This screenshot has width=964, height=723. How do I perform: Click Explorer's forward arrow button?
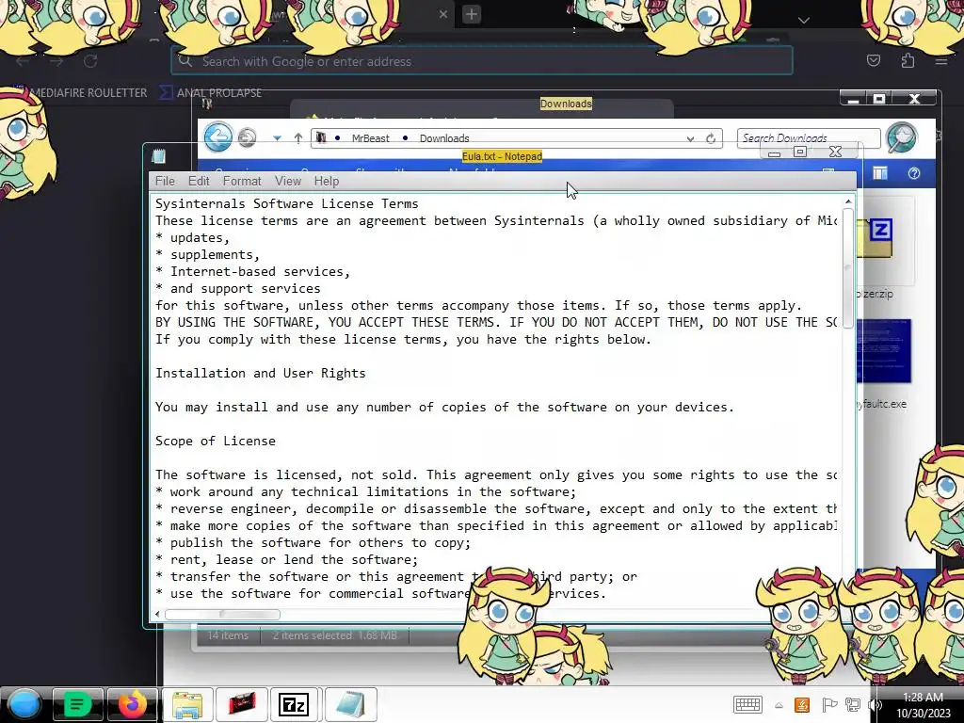248,137
